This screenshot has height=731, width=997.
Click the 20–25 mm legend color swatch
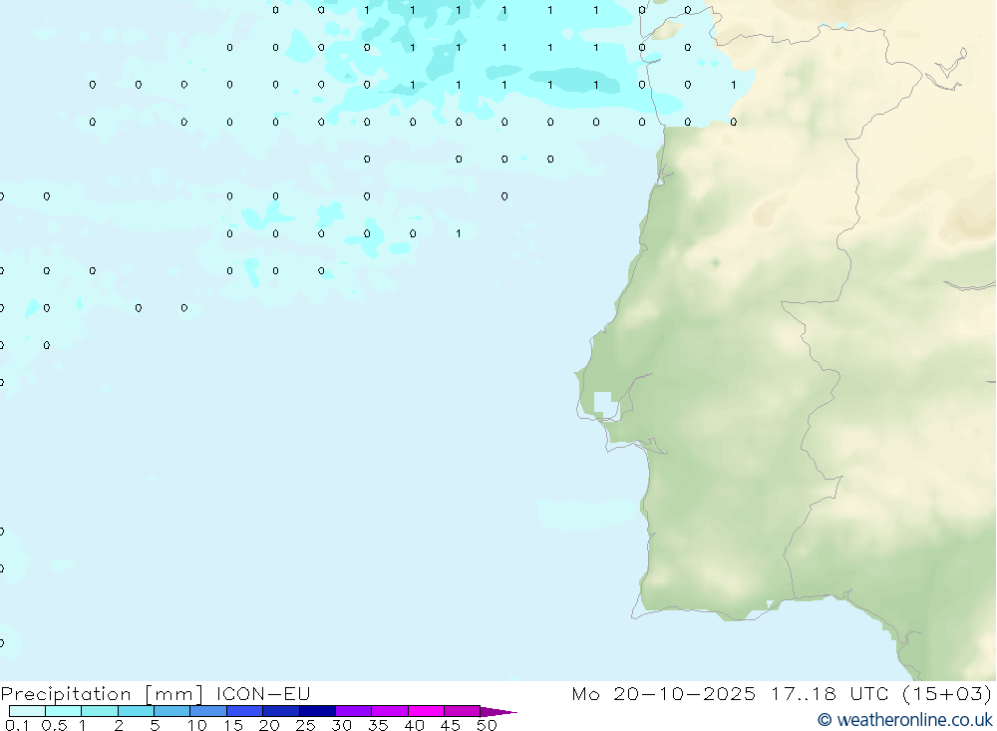point(280,711)
